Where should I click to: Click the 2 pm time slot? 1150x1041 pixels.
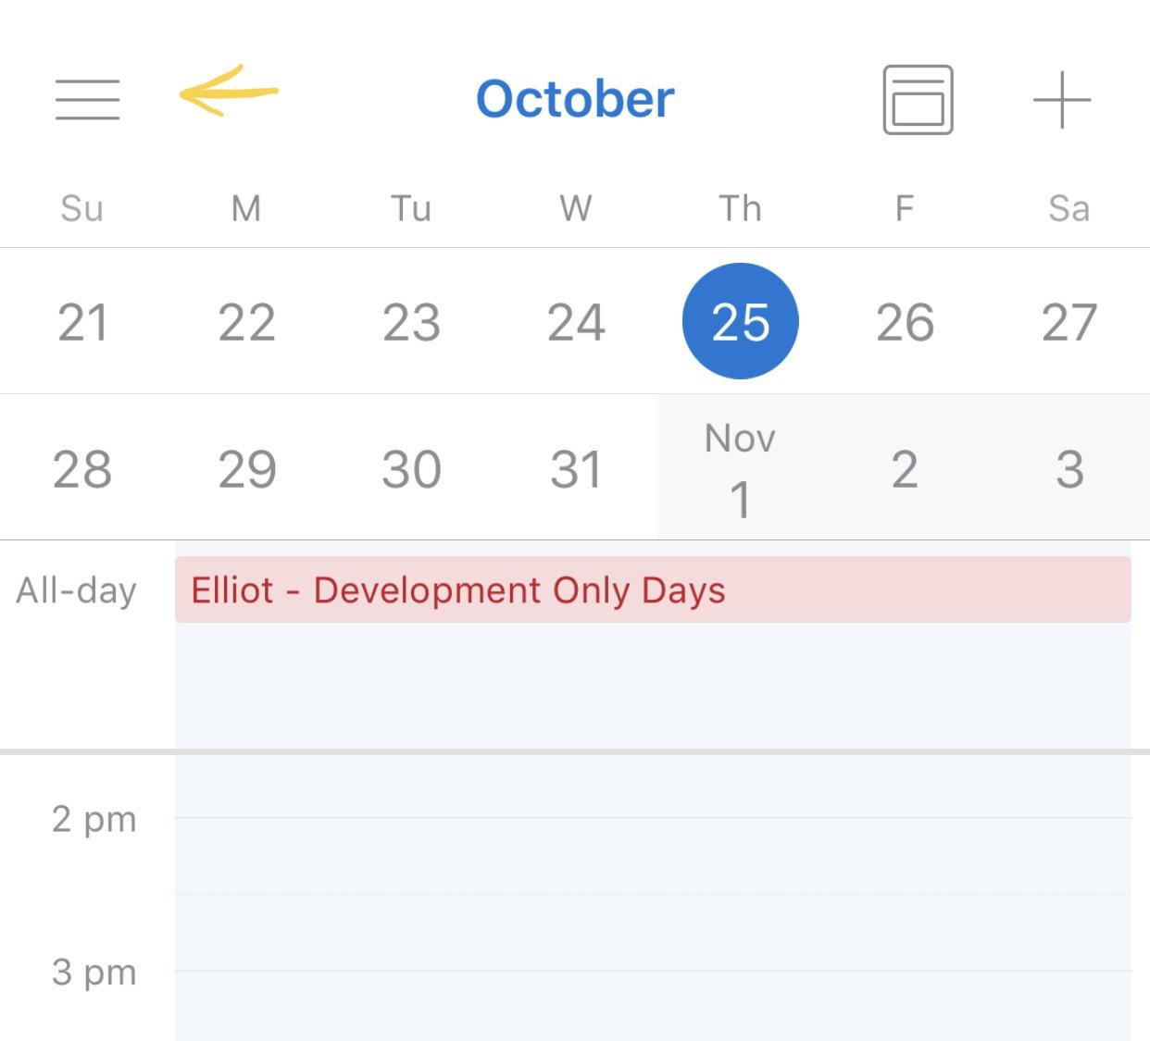pyautogui.click(x=93, y=819)
